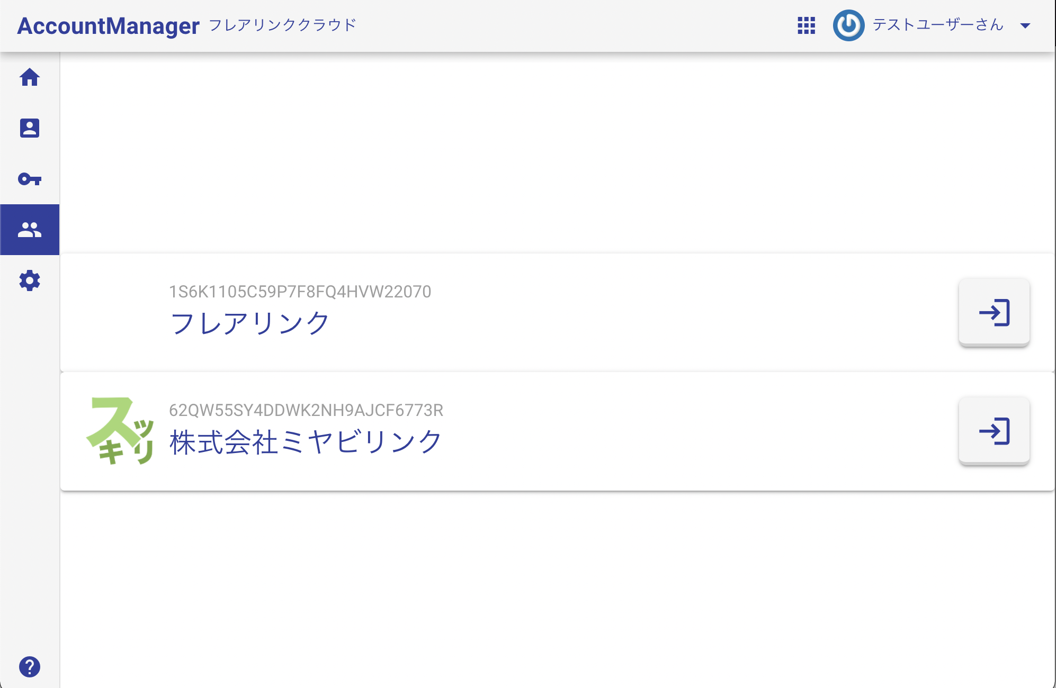Click the スッキリ company logo
Screen dimensions: 1056x688
[x=121, y=430]
